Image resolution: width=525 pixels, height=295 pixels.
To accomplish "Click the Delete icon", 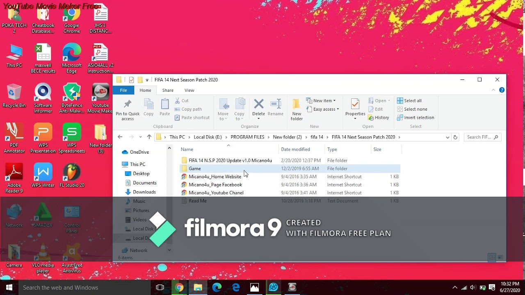I will 258,104.
